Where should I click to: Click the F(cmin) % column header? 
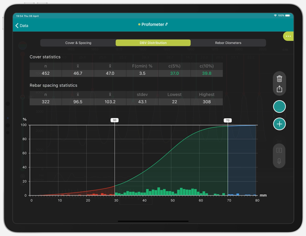[x=142, y=66]
